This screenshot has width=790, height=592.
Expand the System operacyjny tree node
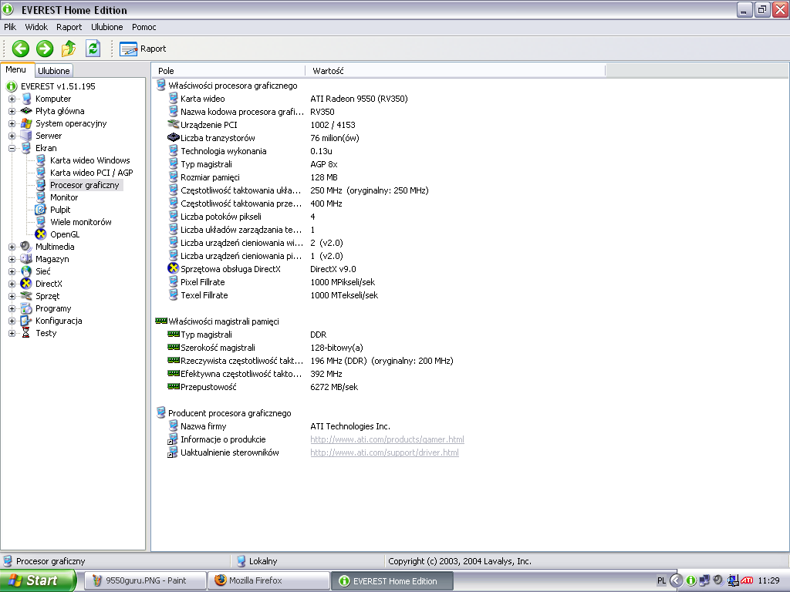pos(12,123)
